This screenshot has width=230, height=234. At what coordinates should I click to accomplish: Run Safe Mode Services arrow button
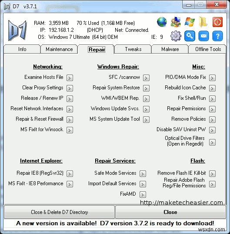point(143,173)
